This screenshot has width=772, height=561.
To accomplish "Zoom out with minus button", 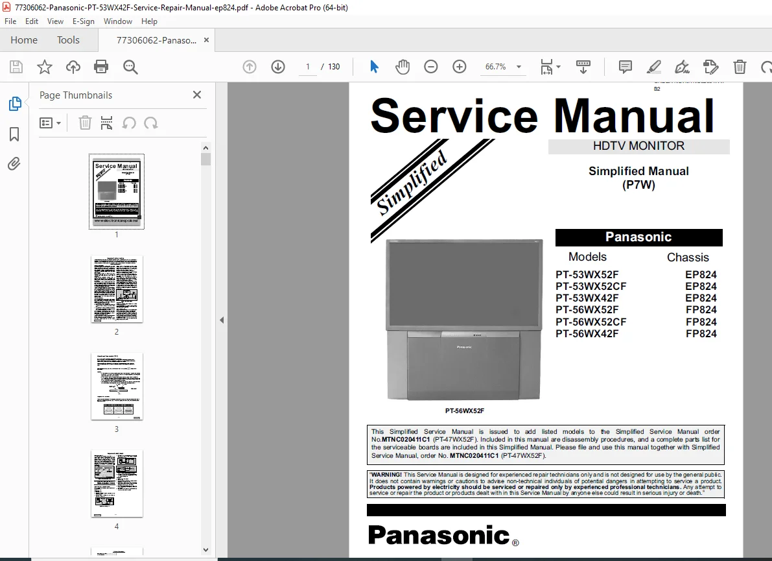I will (431, 67).
